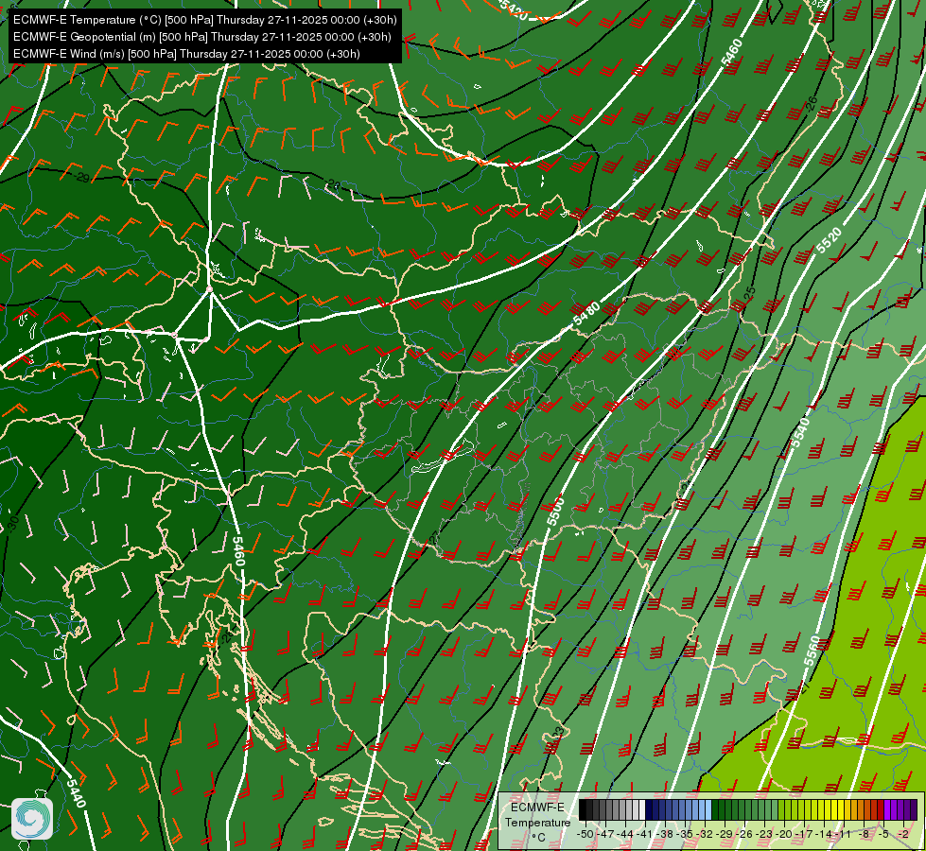Click the -20 value in the legend
Screen dimensions: 926x851
point(784,834)
